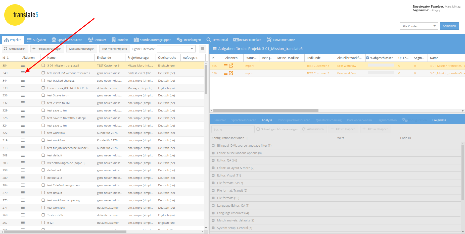Enable Schreibgeschützte anzeigen checkbox

[258, 129]
